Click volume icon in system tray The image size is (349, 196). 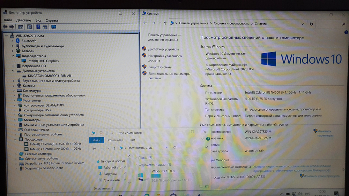tap(300, 194)
